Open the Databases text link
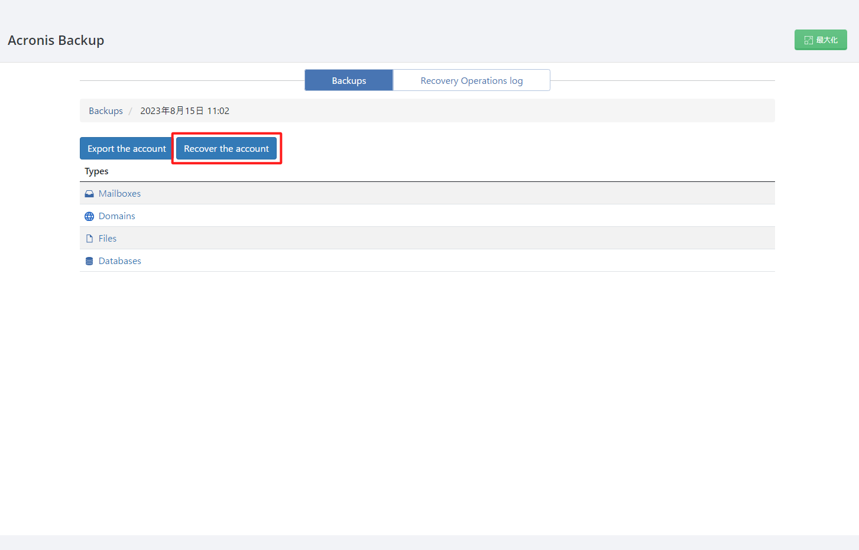The width and height of the screenshot is (859, 550). tap(119, 261)
